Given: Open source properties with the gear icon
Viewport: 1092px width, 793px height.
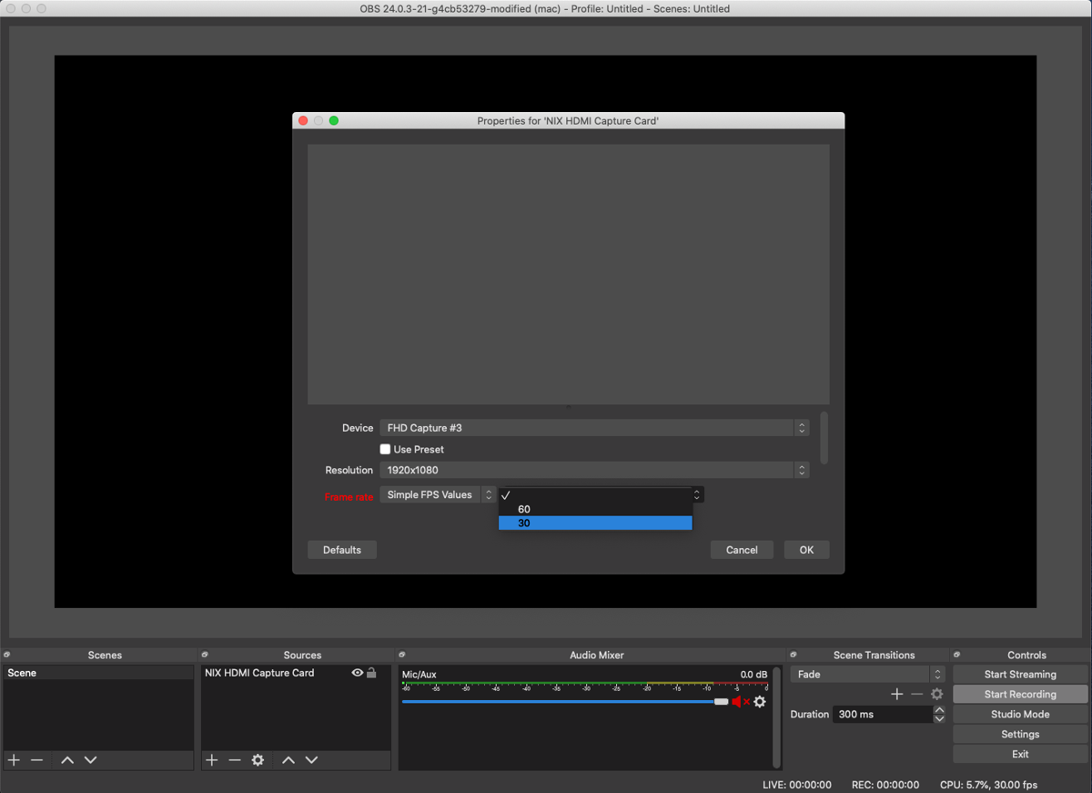Looking at the screenshot, I should (x=258, y=759).
